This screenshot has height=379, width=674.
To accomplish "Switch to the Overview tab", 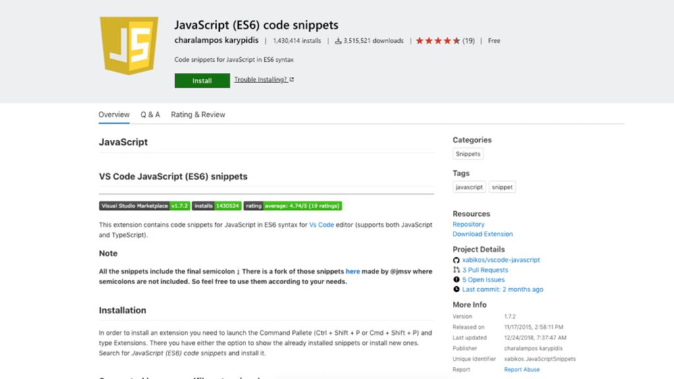I will [x=114, y=114].
